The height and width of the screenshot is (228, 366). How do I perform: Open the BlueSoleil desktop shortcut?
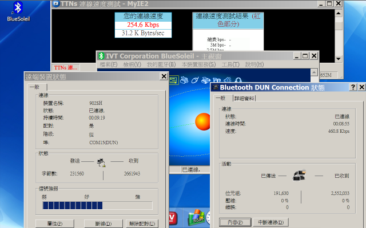tap(18, 11)
